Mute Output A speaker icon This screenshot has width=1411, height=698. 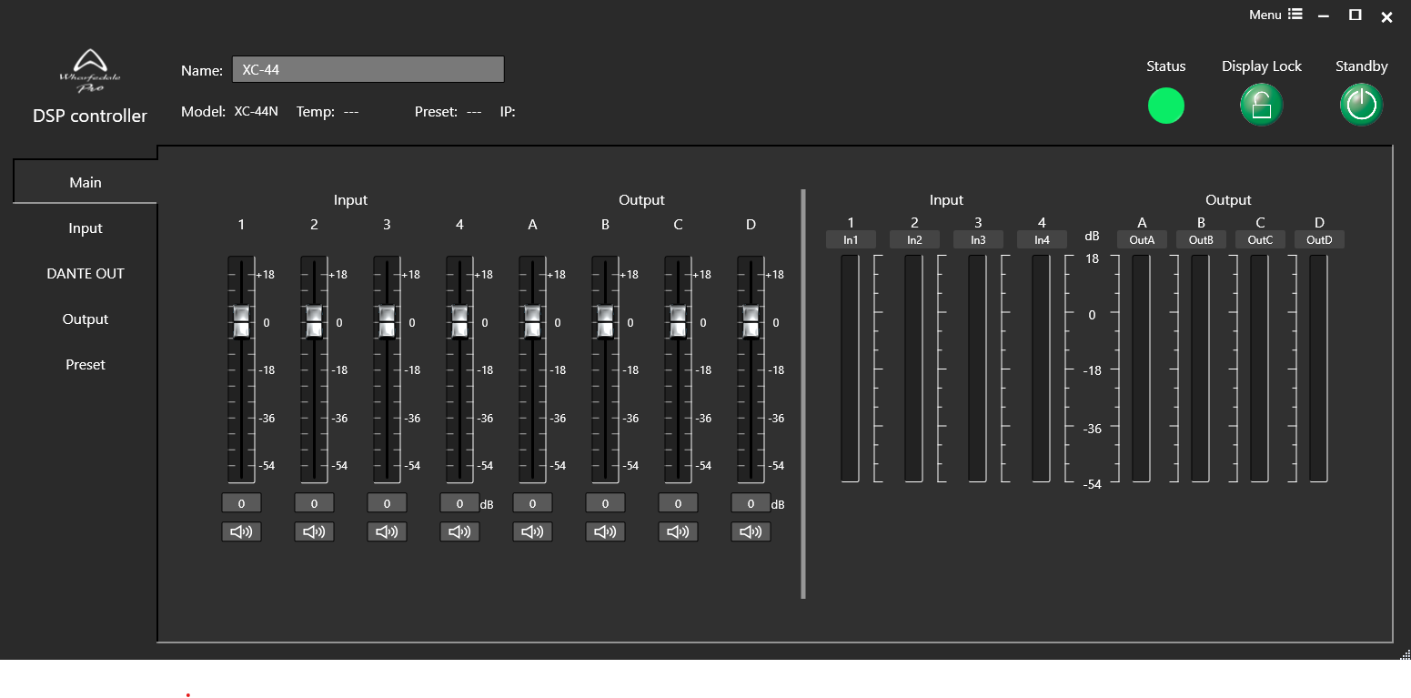point(532,532)
